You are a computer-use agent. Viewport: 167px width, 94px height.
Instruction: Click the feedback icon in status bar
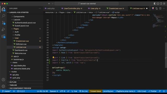point(160,91)
